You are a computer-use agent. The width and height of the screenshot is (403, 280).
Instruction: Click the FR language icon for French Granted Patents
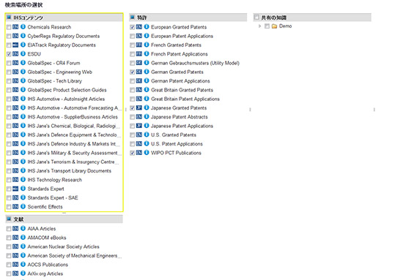[x=139, y=45]
